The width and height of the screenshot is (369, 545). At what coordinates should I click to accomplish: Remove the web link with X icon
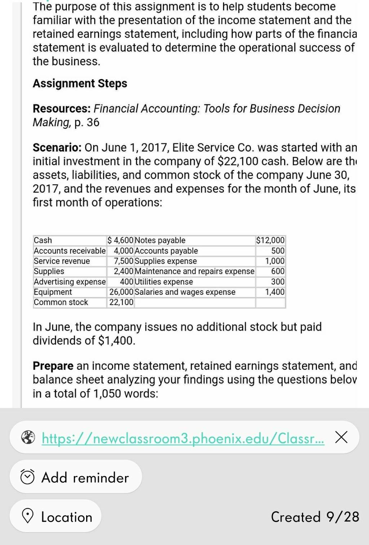341,438
